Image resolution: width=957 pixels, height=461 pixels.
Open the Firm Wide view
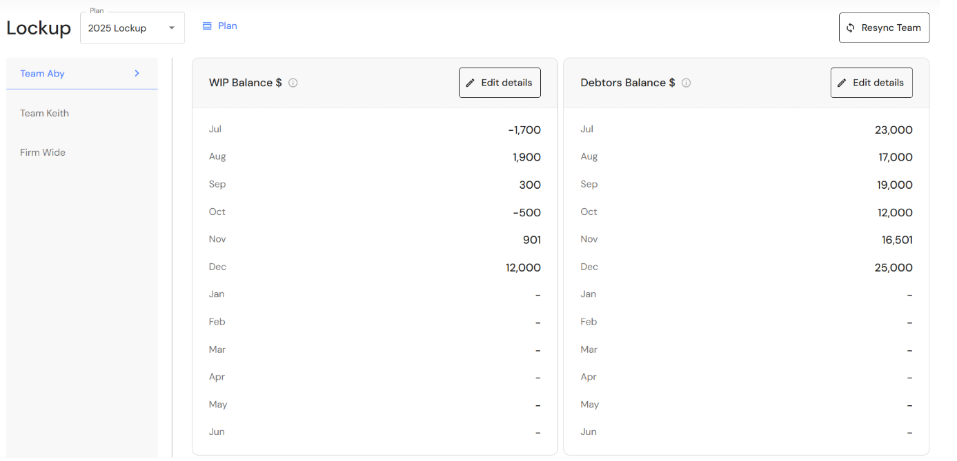[43, 152]
